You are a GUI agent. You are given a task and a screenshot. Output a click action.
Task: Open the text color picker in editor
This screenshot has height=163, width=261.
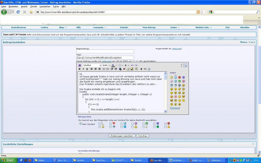coord(114,65)
